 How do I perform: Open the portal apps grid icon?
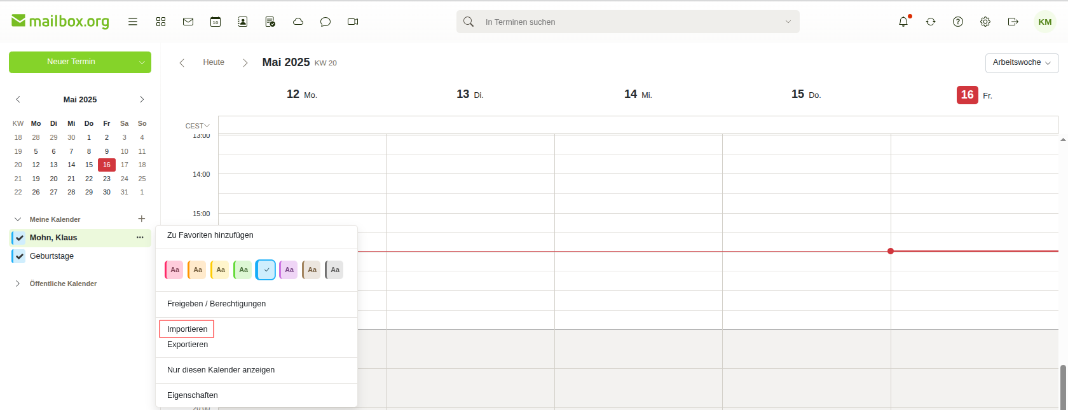click(x=161, y=22)
